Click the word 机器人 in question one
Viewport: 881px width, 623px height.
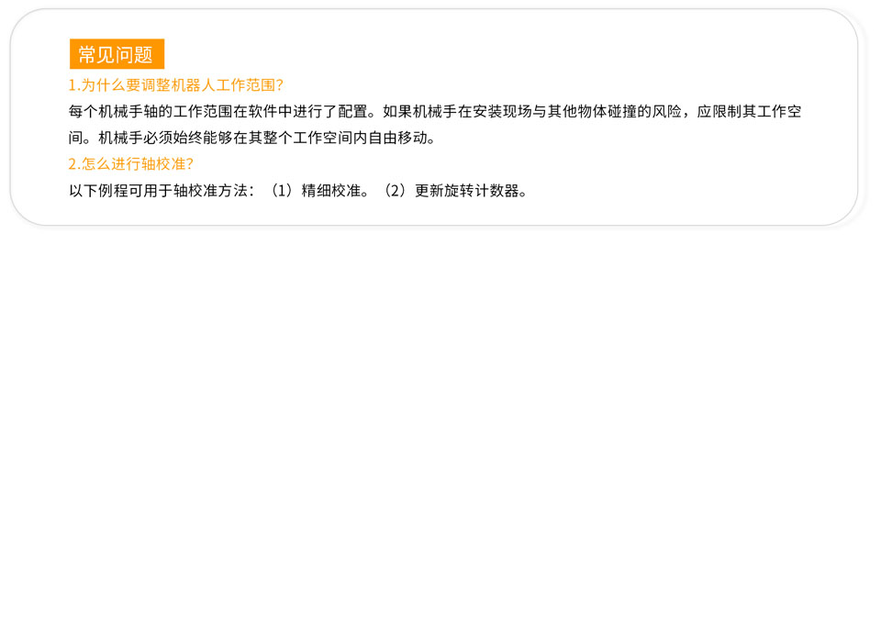click(194, 84)
